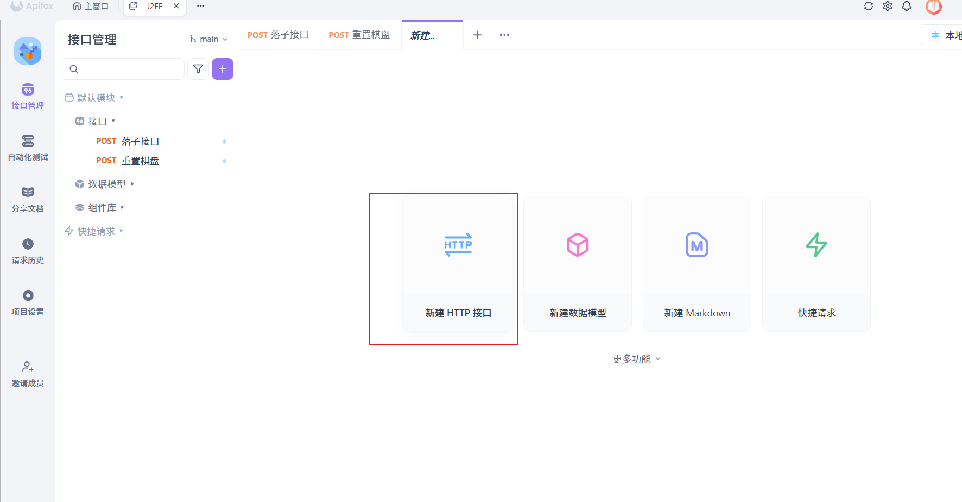Collapse the 接口 folder node
962x502 pixels.
96,121
